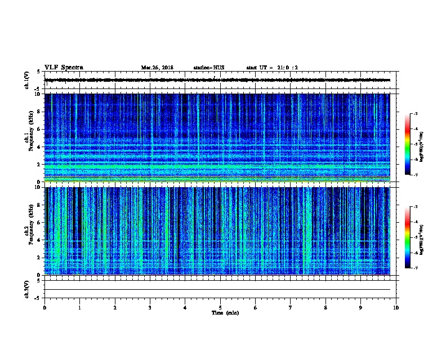Image resolution: width=446 pixels, height=345 pixels.
Task: Click time axis tick label "0"
Action: [x=44, y=307]
